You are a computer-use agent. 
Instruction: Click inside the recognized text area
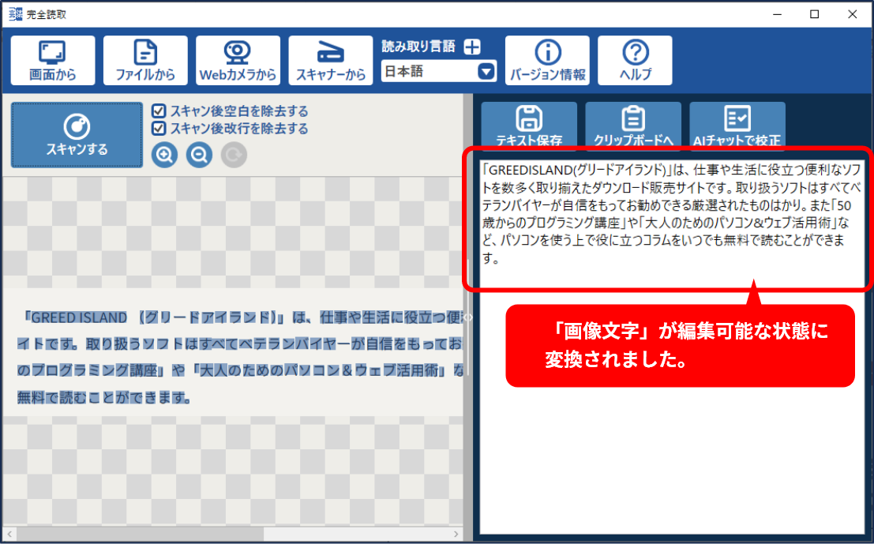click(x=672, y=346)
